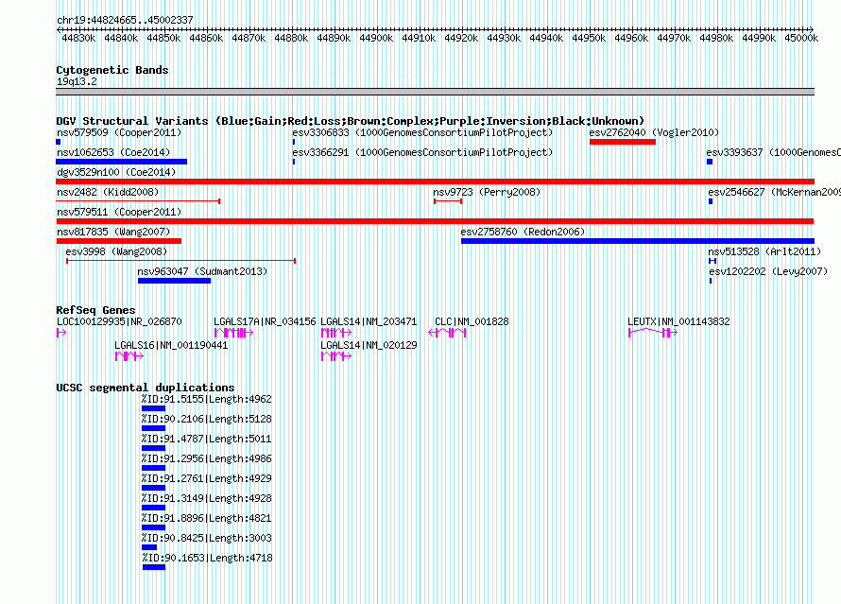This screenshot has height=604, width=841.
Task: Select the nsv9723 red loss span
Action: [448, 201]
